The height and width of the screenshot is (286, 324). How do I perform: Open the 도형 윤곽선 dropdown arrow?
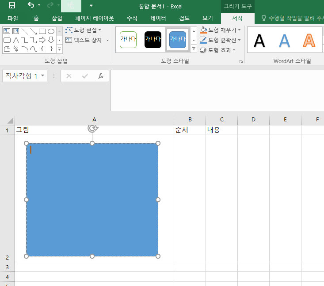coord(239,40)
